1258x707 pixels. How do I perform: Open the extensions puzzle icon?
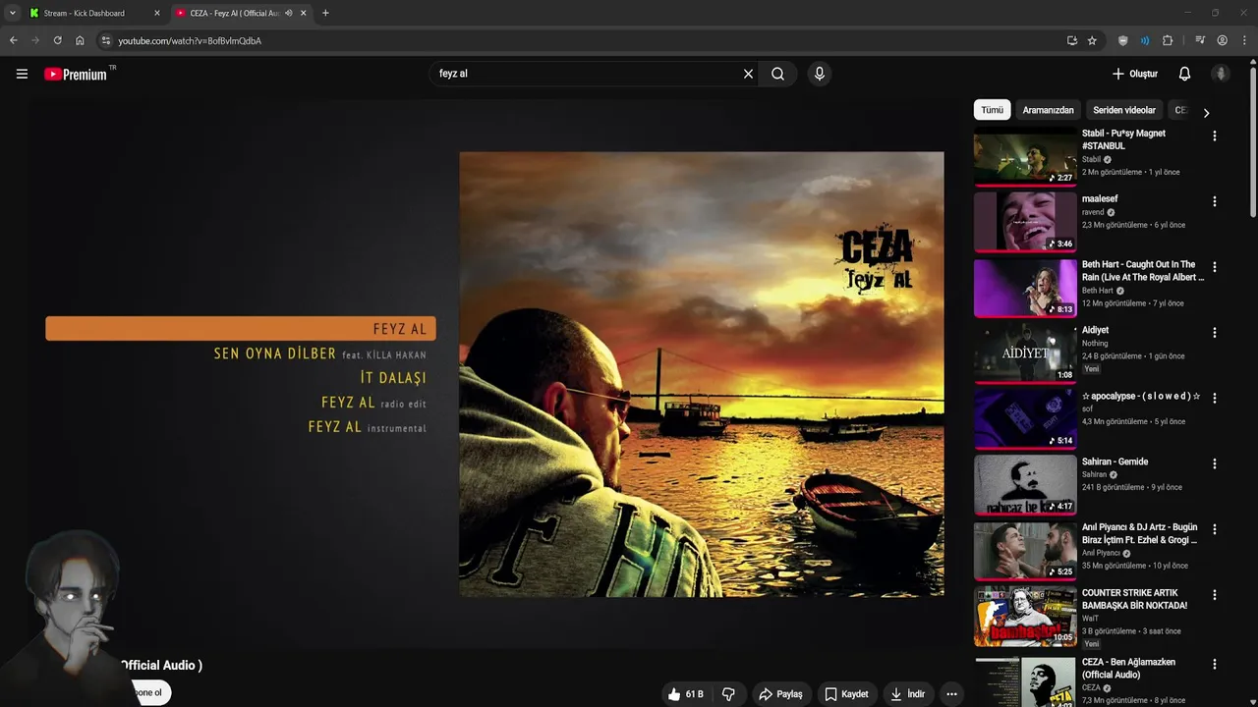coord(1168,40)
